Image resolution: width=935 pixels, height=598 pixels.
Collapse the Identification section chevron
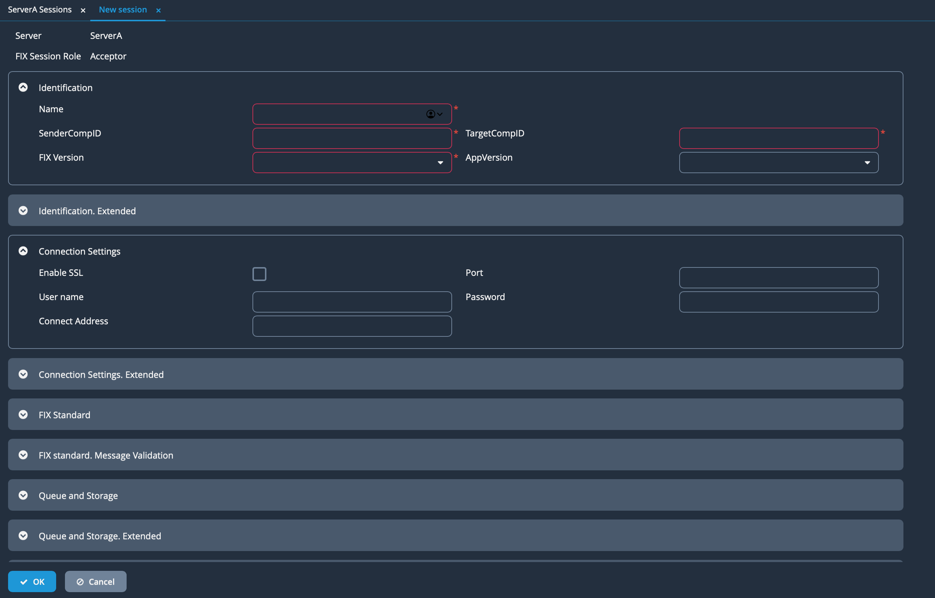23,87
